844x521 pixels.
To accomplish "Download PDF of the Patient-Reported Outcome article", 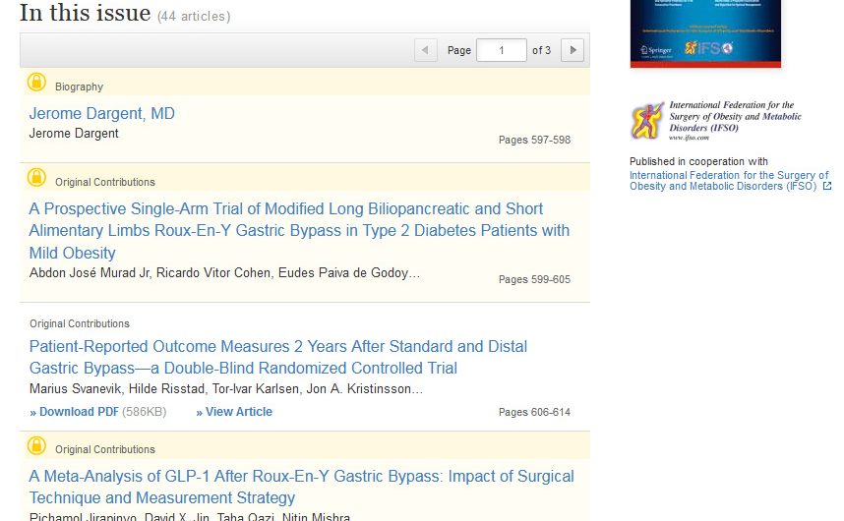I will [76, 412].
